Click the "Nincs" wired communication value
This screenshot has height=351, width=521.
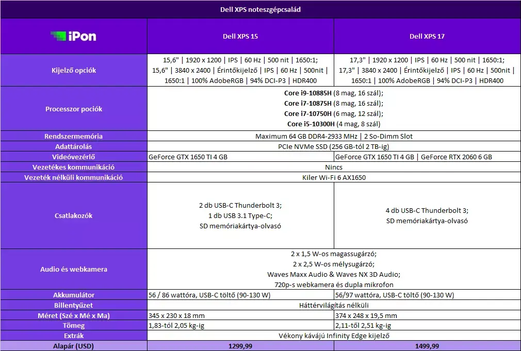pos(334,167)
